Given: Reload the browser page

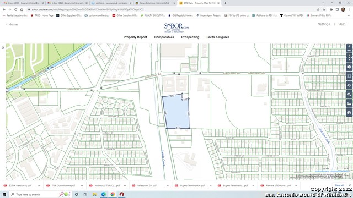Looking at the screenshot, I should point(16,10).
